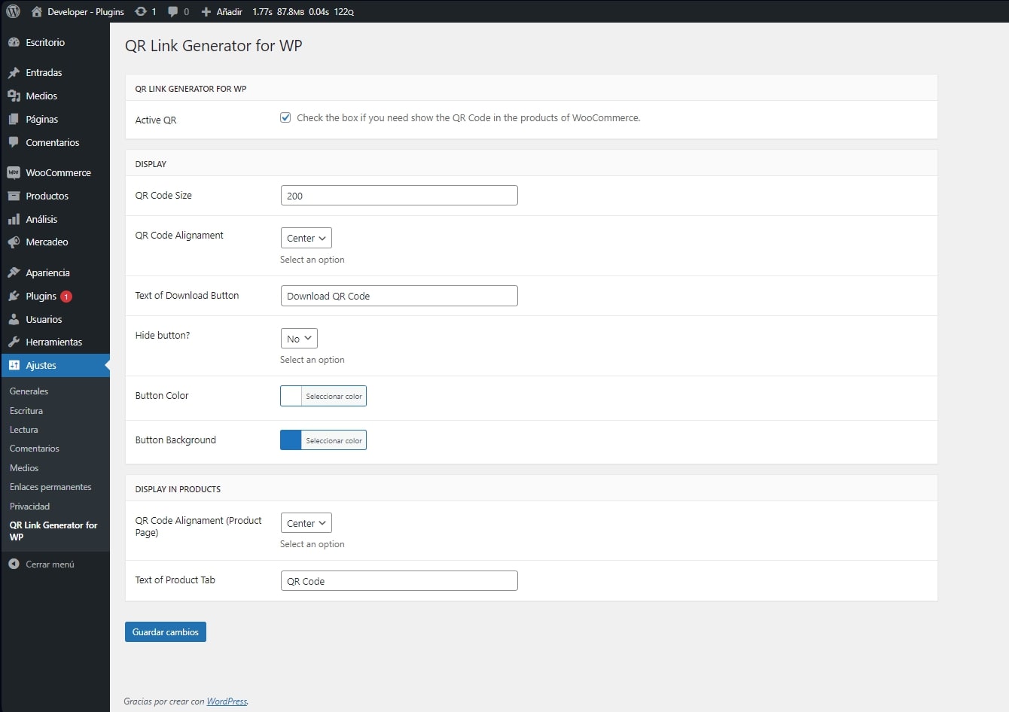Click Developer - Plugins site name link

86,12
